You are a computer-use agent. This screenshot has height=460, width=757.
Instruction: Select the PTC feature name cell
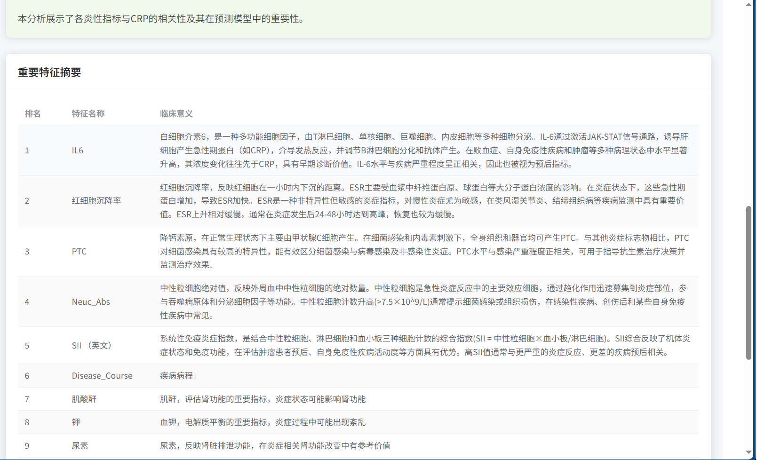coord(79,252)
